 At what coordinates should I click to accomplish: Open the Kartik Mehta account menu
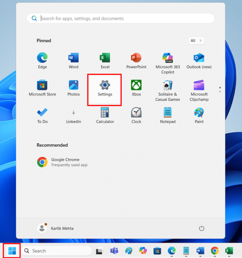[55, 228]
